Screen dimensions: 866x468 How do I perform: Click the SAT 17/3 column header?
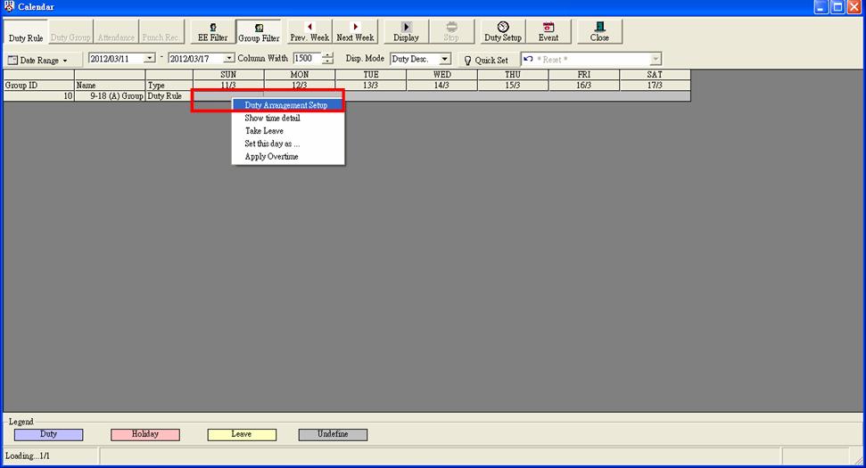pos(655,80)
